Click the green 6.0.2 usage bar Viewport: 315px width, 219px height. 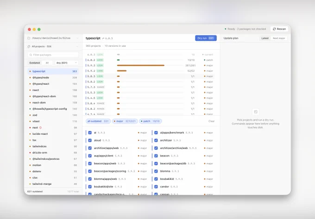point(118,60)
